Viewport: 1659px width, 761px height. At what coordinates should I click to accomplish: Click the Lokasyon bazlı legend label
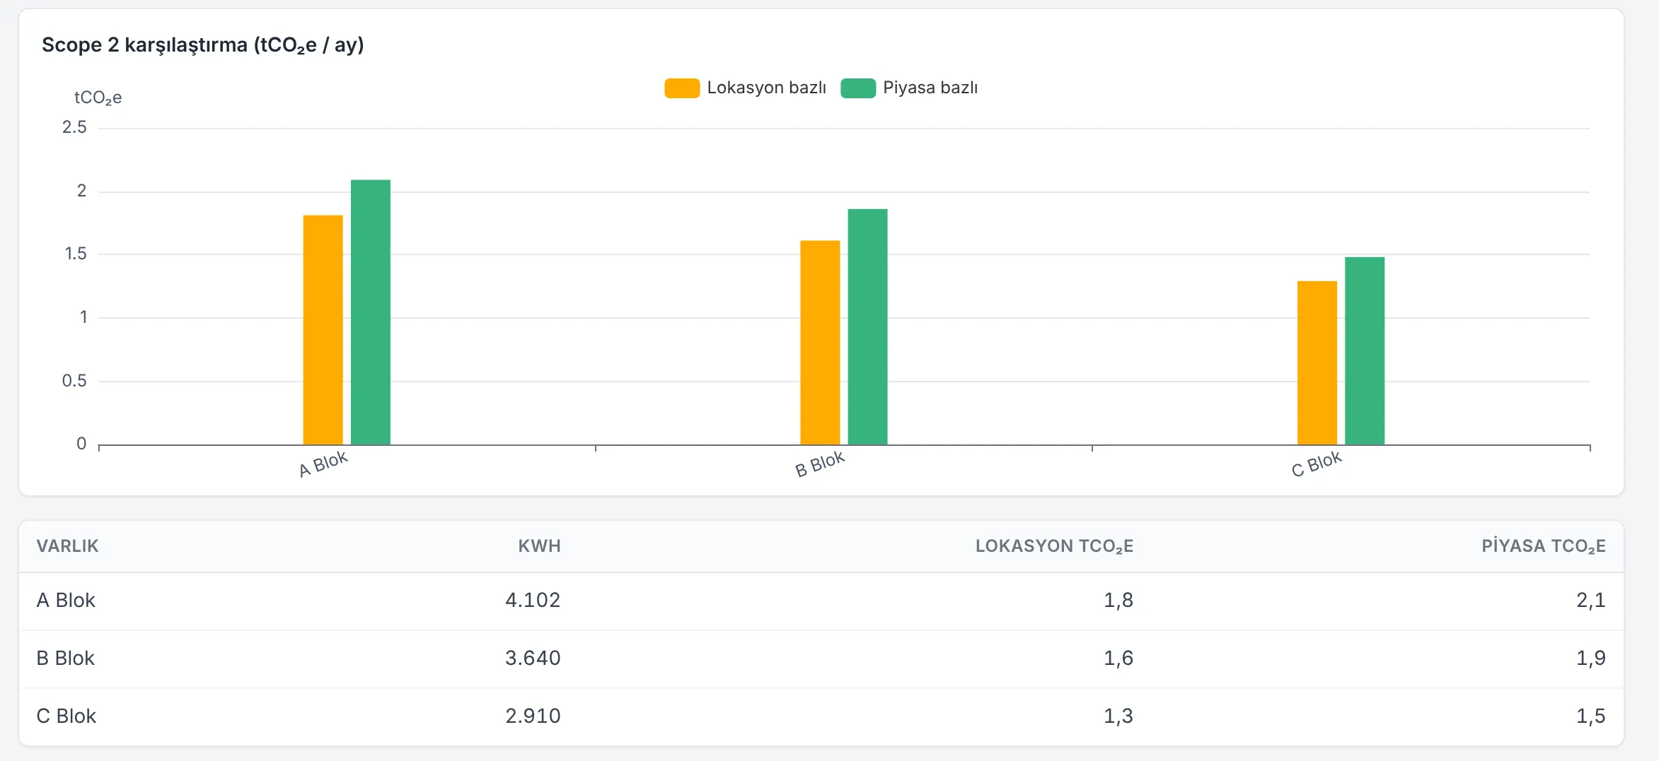click(766, 88)
